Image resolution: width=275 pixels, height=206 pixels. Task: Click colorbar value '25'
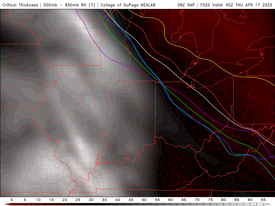(78, 200)
